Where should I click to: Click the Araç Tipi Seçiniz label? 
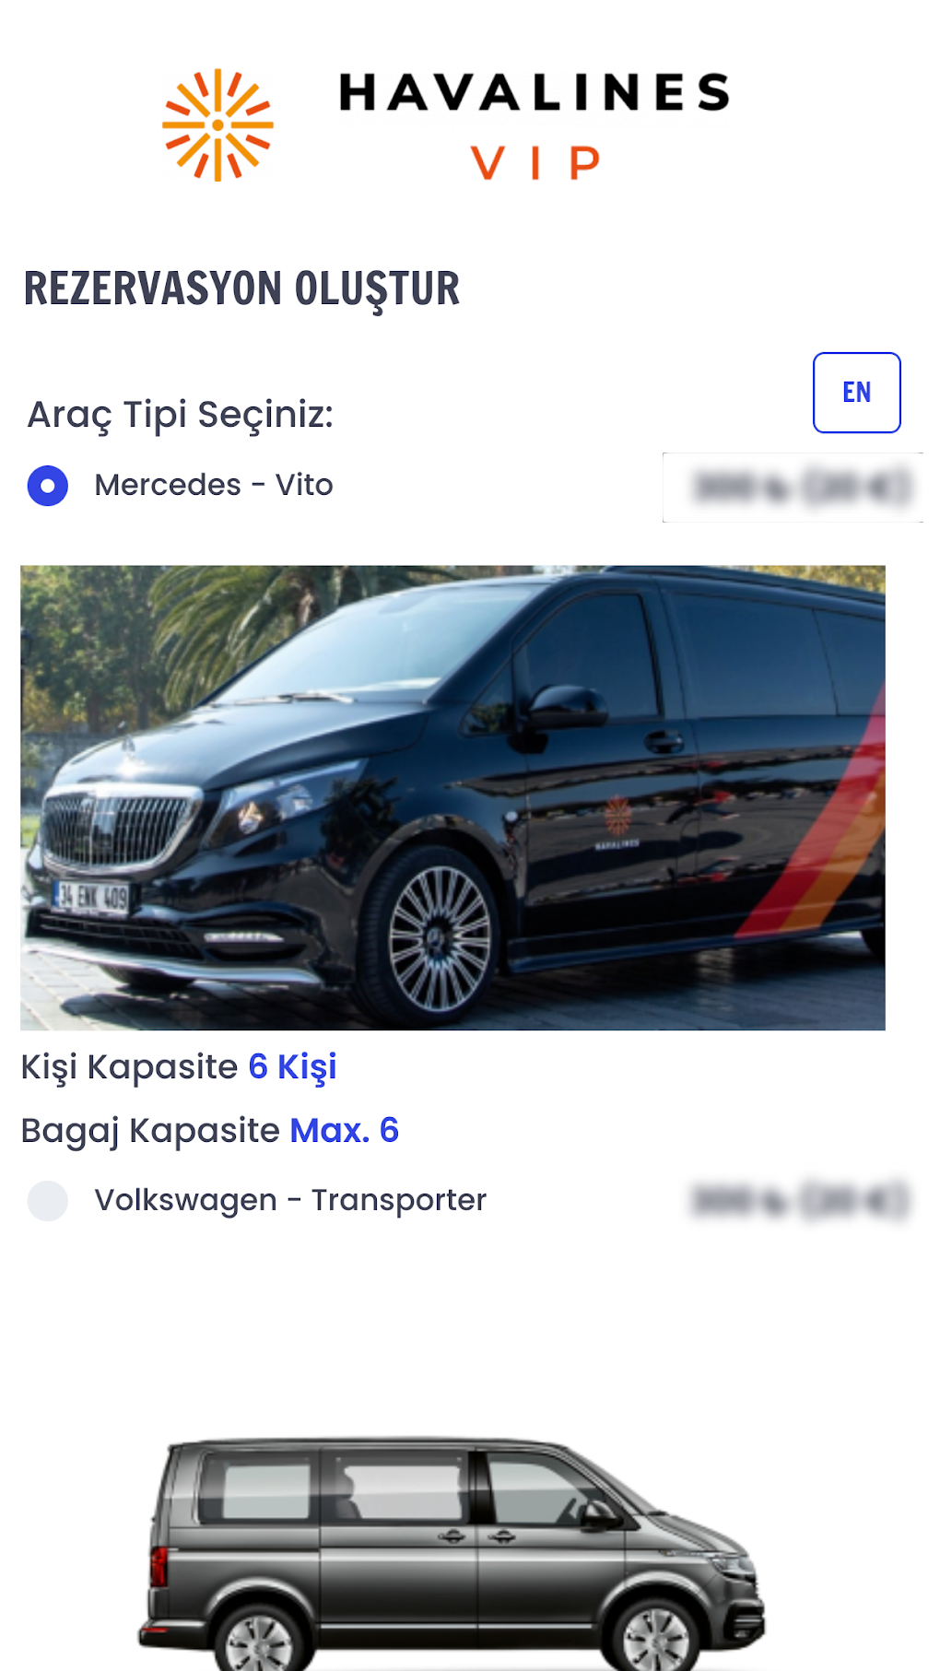pos(181,415)
